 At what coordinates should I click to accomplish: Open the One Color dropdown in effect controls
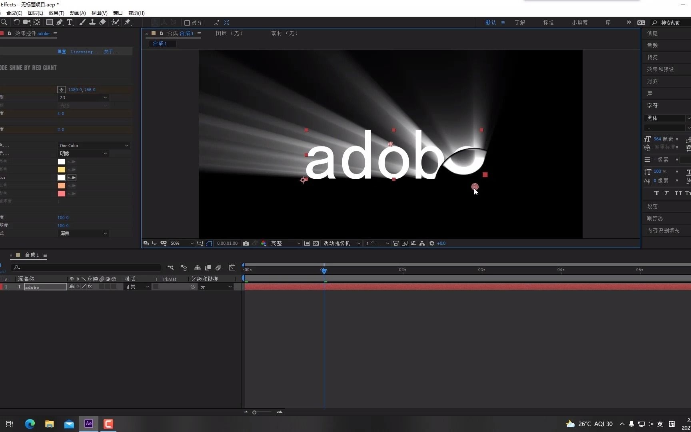[x=93, y=145]
